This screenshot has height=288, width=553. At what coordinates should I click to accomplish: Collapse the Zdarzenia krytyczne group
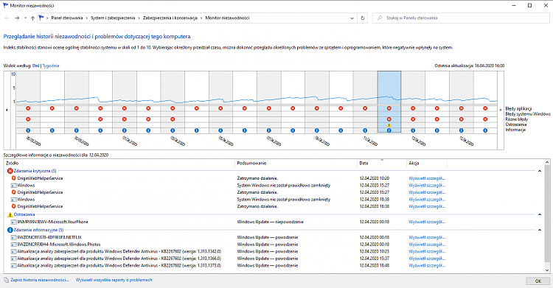pos(540,171)
